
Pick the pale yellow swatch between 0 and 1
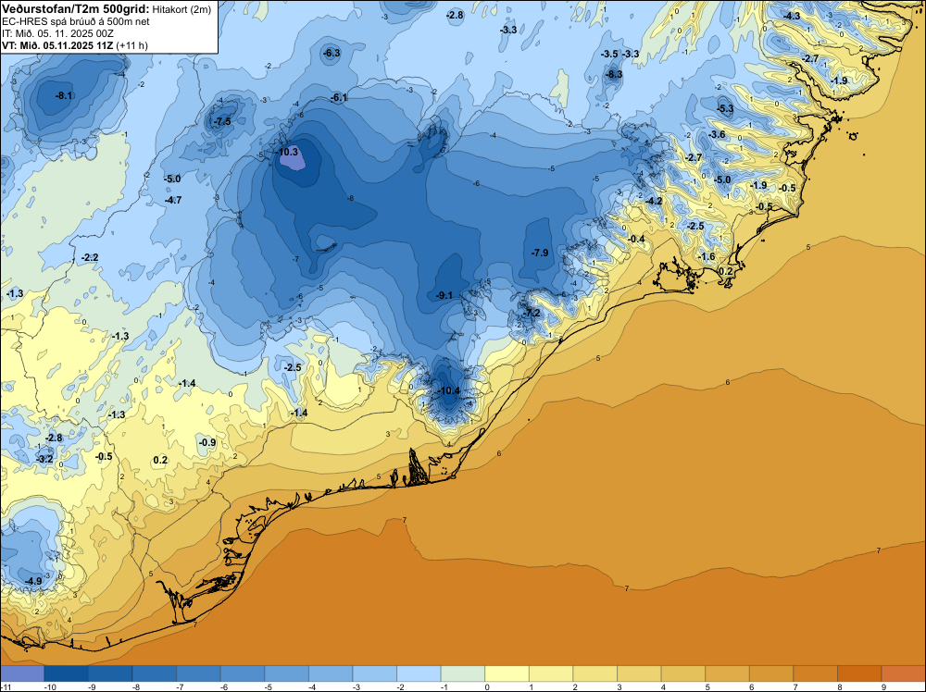507,673
